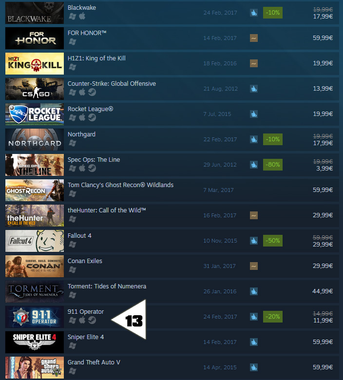343x380 pixels.
Task: Click the -20% discount badge for 911 Operator
Action: (273, 317)
